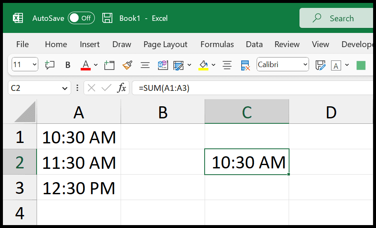Click the Insert Function fx icon
This screenshot has height=228, width=376.
pos(121,88)
